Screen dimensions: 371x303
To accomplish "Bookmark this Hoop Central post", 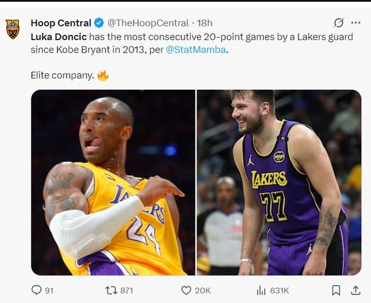I will click(x=336, y=290).
